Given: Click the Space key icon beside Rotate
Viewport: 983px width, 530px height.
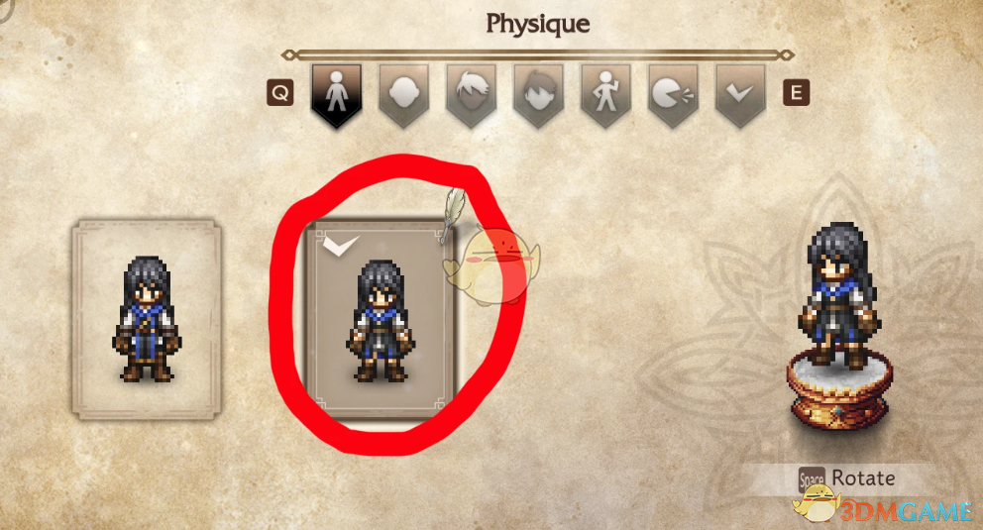Looking at the screenshot, I should (812, 479).
